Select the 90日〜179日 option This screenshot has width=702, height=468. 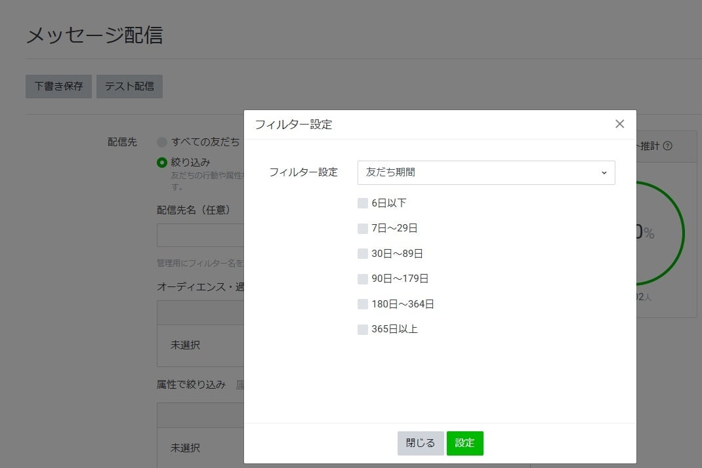pos(363,278)
